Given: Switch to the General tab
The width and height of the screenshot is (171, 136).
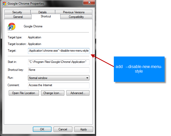Looking at the screenshot, I should tap(18, 17).
